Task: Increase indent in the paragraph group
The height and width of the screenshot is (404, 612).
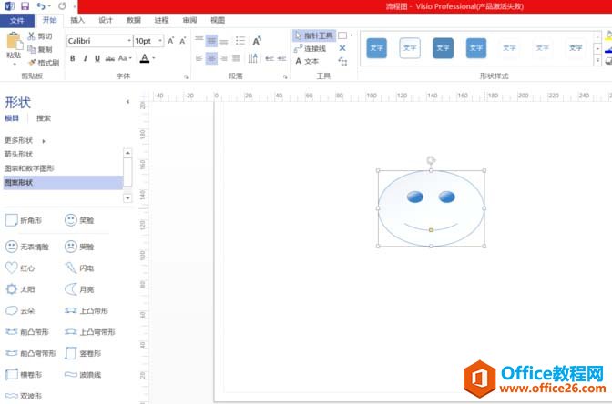Action: click(281, 58)
